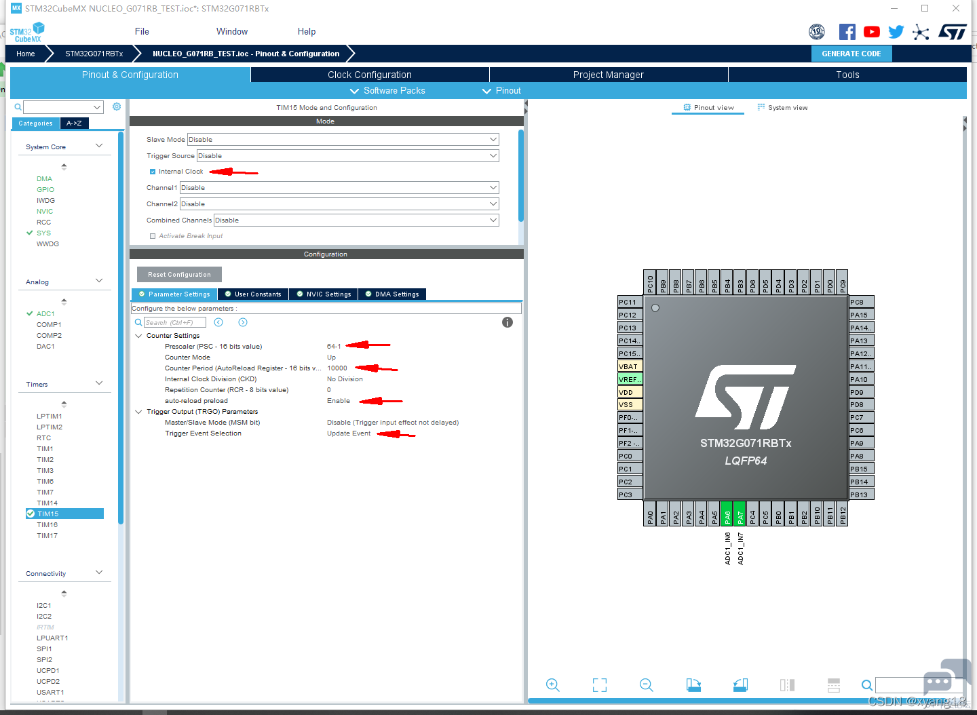Collapse the Trigger Output (TRGO) Parameters group
This screenshot has width=977, height=715.
pos(138,412)
